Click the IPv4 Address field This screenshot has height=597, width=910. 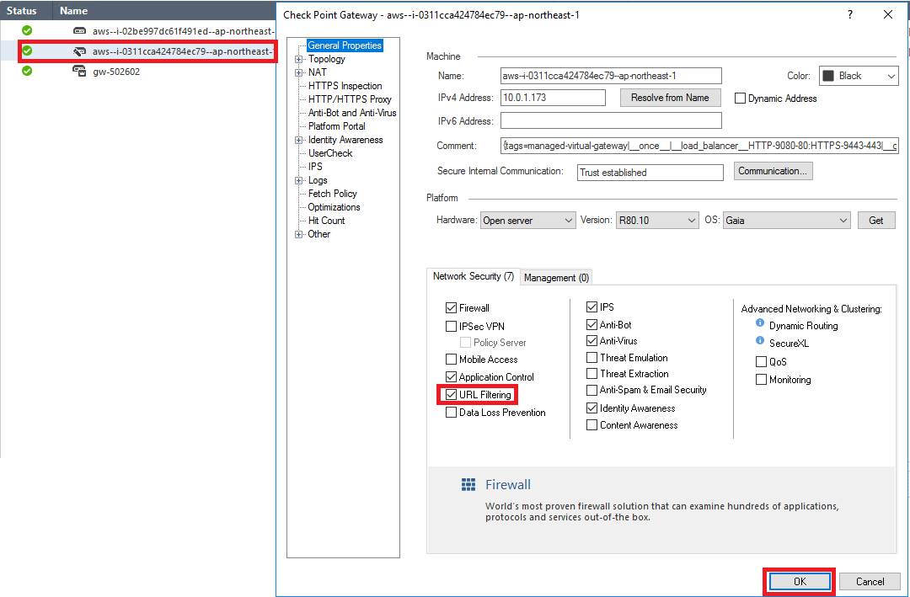click(x=553, y=98)
